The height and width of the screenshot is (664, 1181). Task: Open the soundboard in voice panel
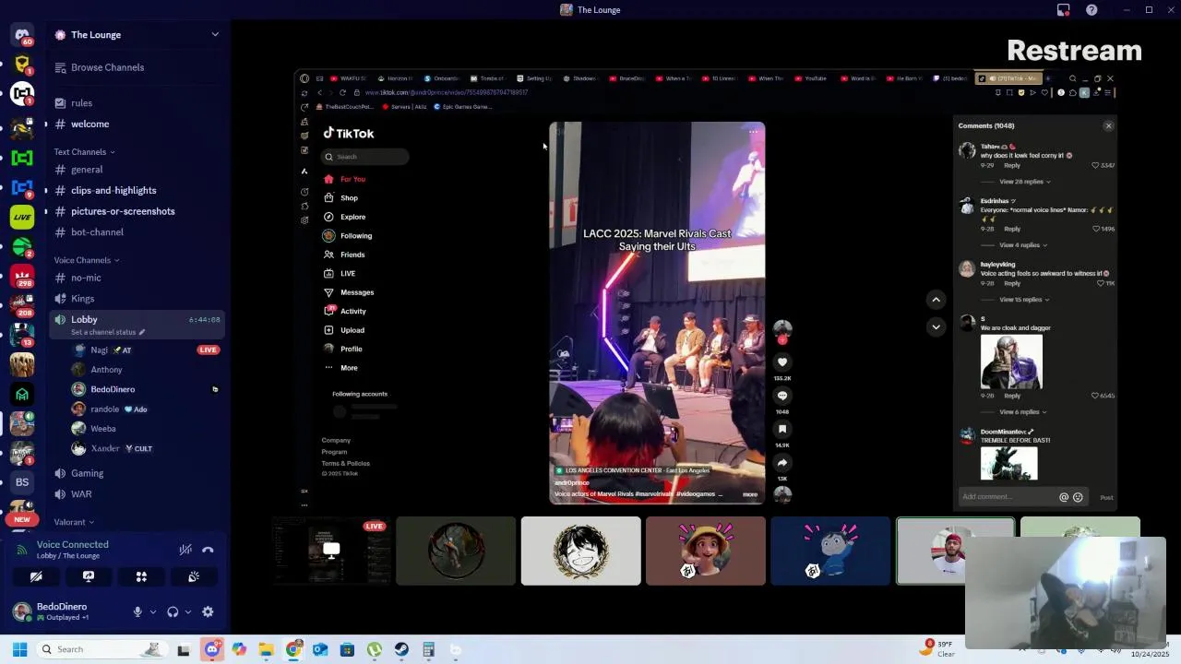tap(194, 576)
